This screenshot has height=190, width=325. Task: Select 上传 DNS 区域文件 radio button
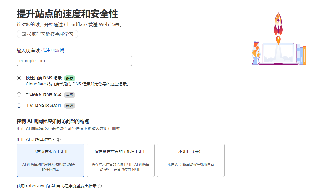(x=19, y=105)
